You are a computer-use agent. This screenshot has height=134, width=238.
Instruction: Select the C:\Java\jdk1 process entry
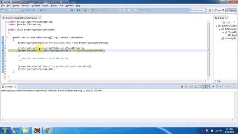point(229,38)
